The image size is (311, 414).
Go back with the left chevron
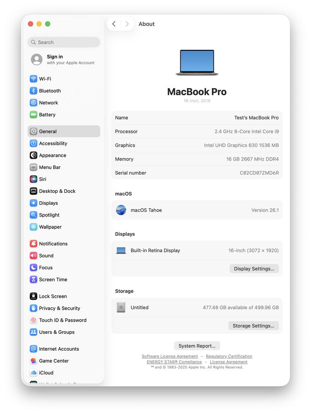[x=114, y=24]
